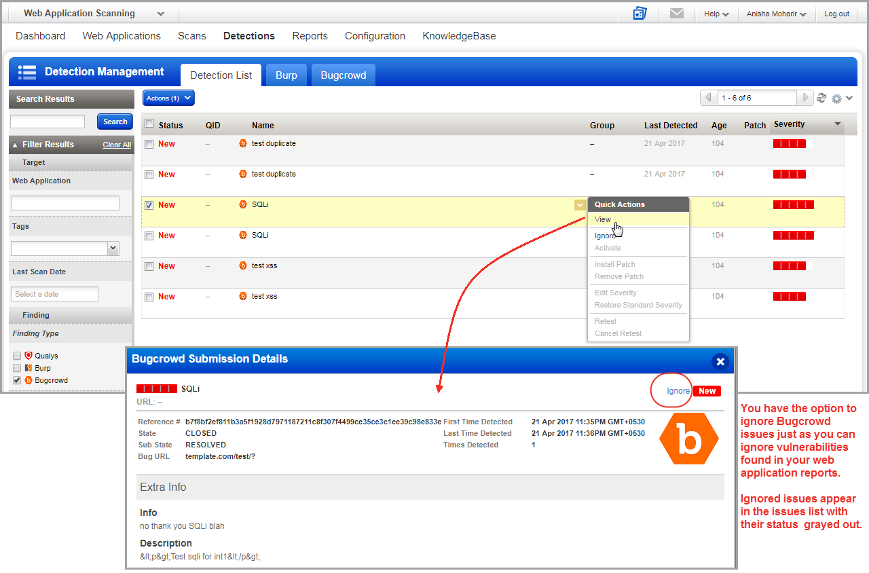
Task: Focus the Web Application filter field
Action: (x=65, y=203)
